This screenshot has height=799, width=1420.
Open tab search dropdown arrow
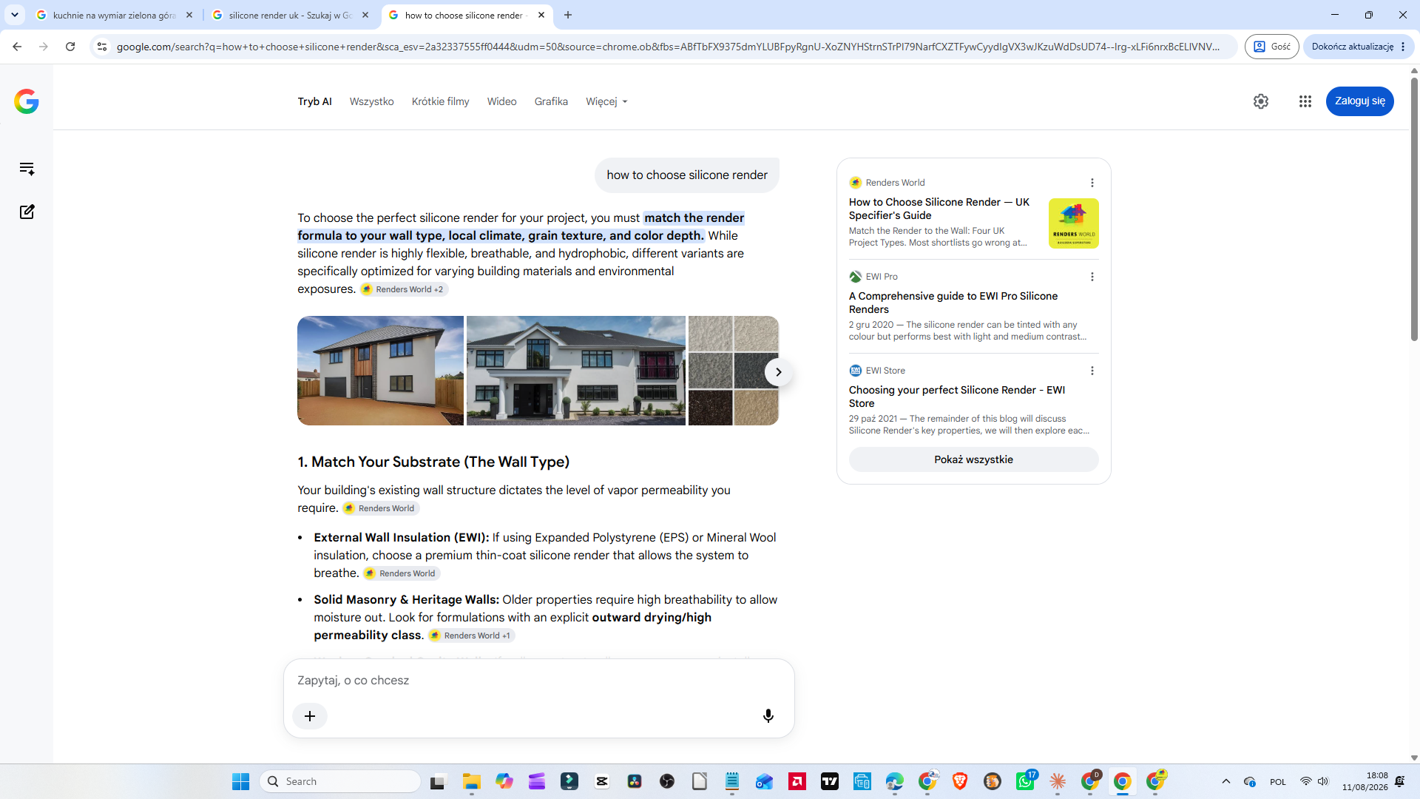15,15
